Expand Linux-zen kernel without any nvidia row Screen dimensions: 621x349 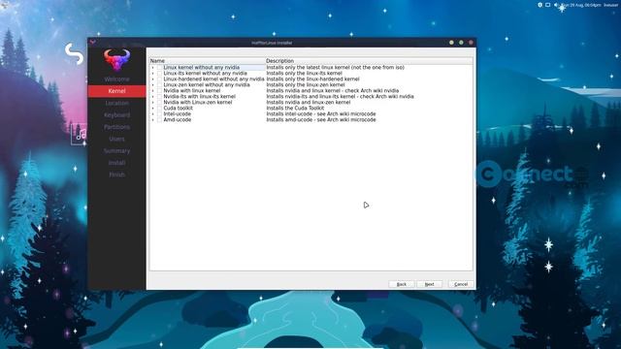[x=153, y=84]
